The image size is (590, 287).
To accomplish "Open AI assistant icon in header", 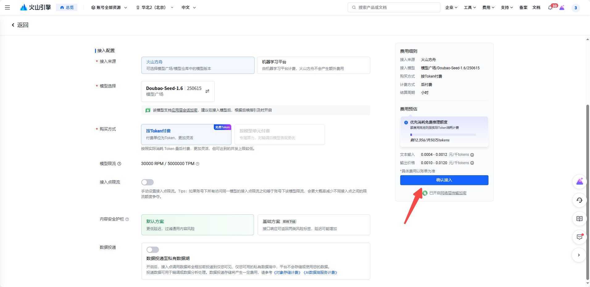I will (562, 8).
